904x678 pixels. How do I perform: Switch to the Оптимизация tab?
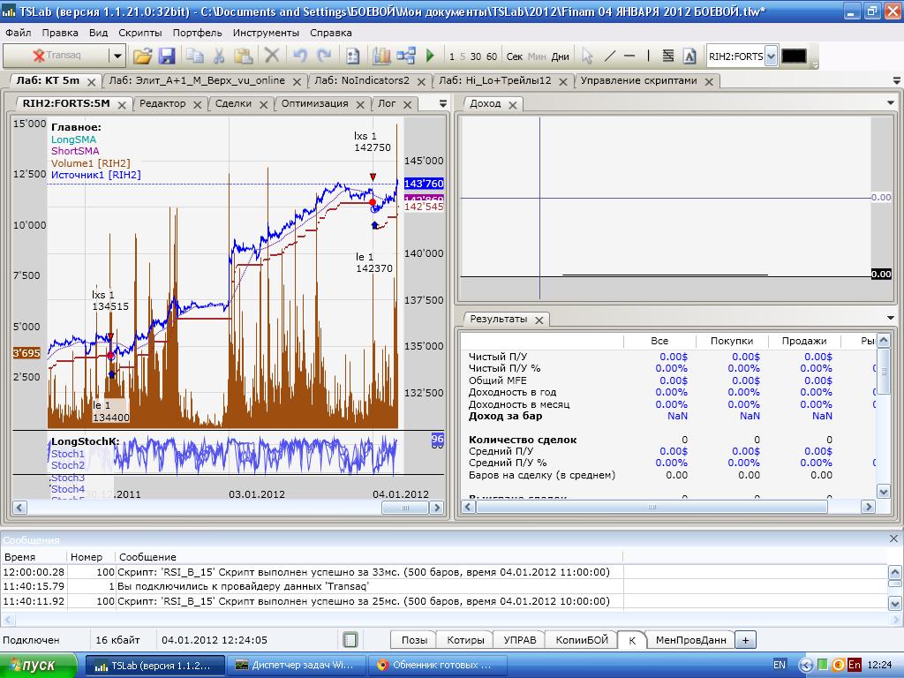tap(314, 103)
